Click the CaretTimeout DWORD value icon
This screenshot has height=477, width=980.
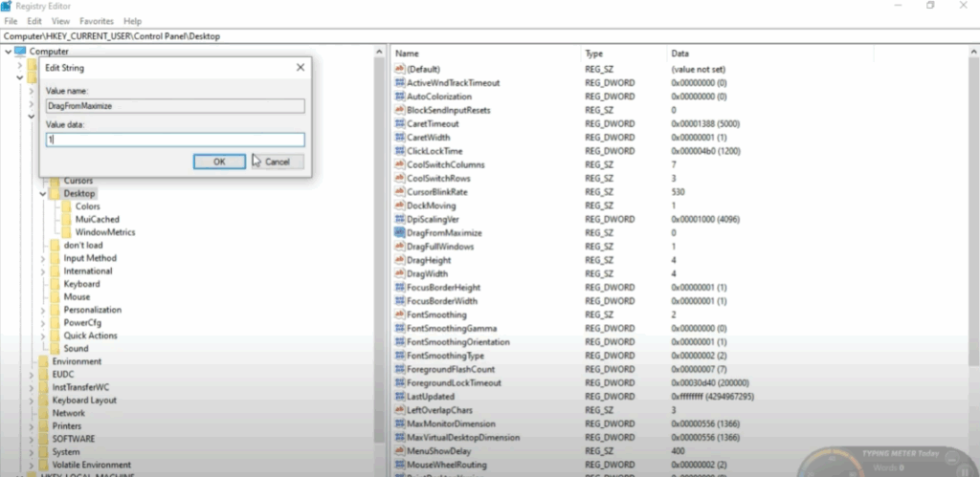click(x=400, y=123)
